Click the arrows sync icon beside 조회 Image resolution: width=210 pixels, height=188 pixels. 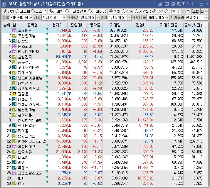[189, 11]
